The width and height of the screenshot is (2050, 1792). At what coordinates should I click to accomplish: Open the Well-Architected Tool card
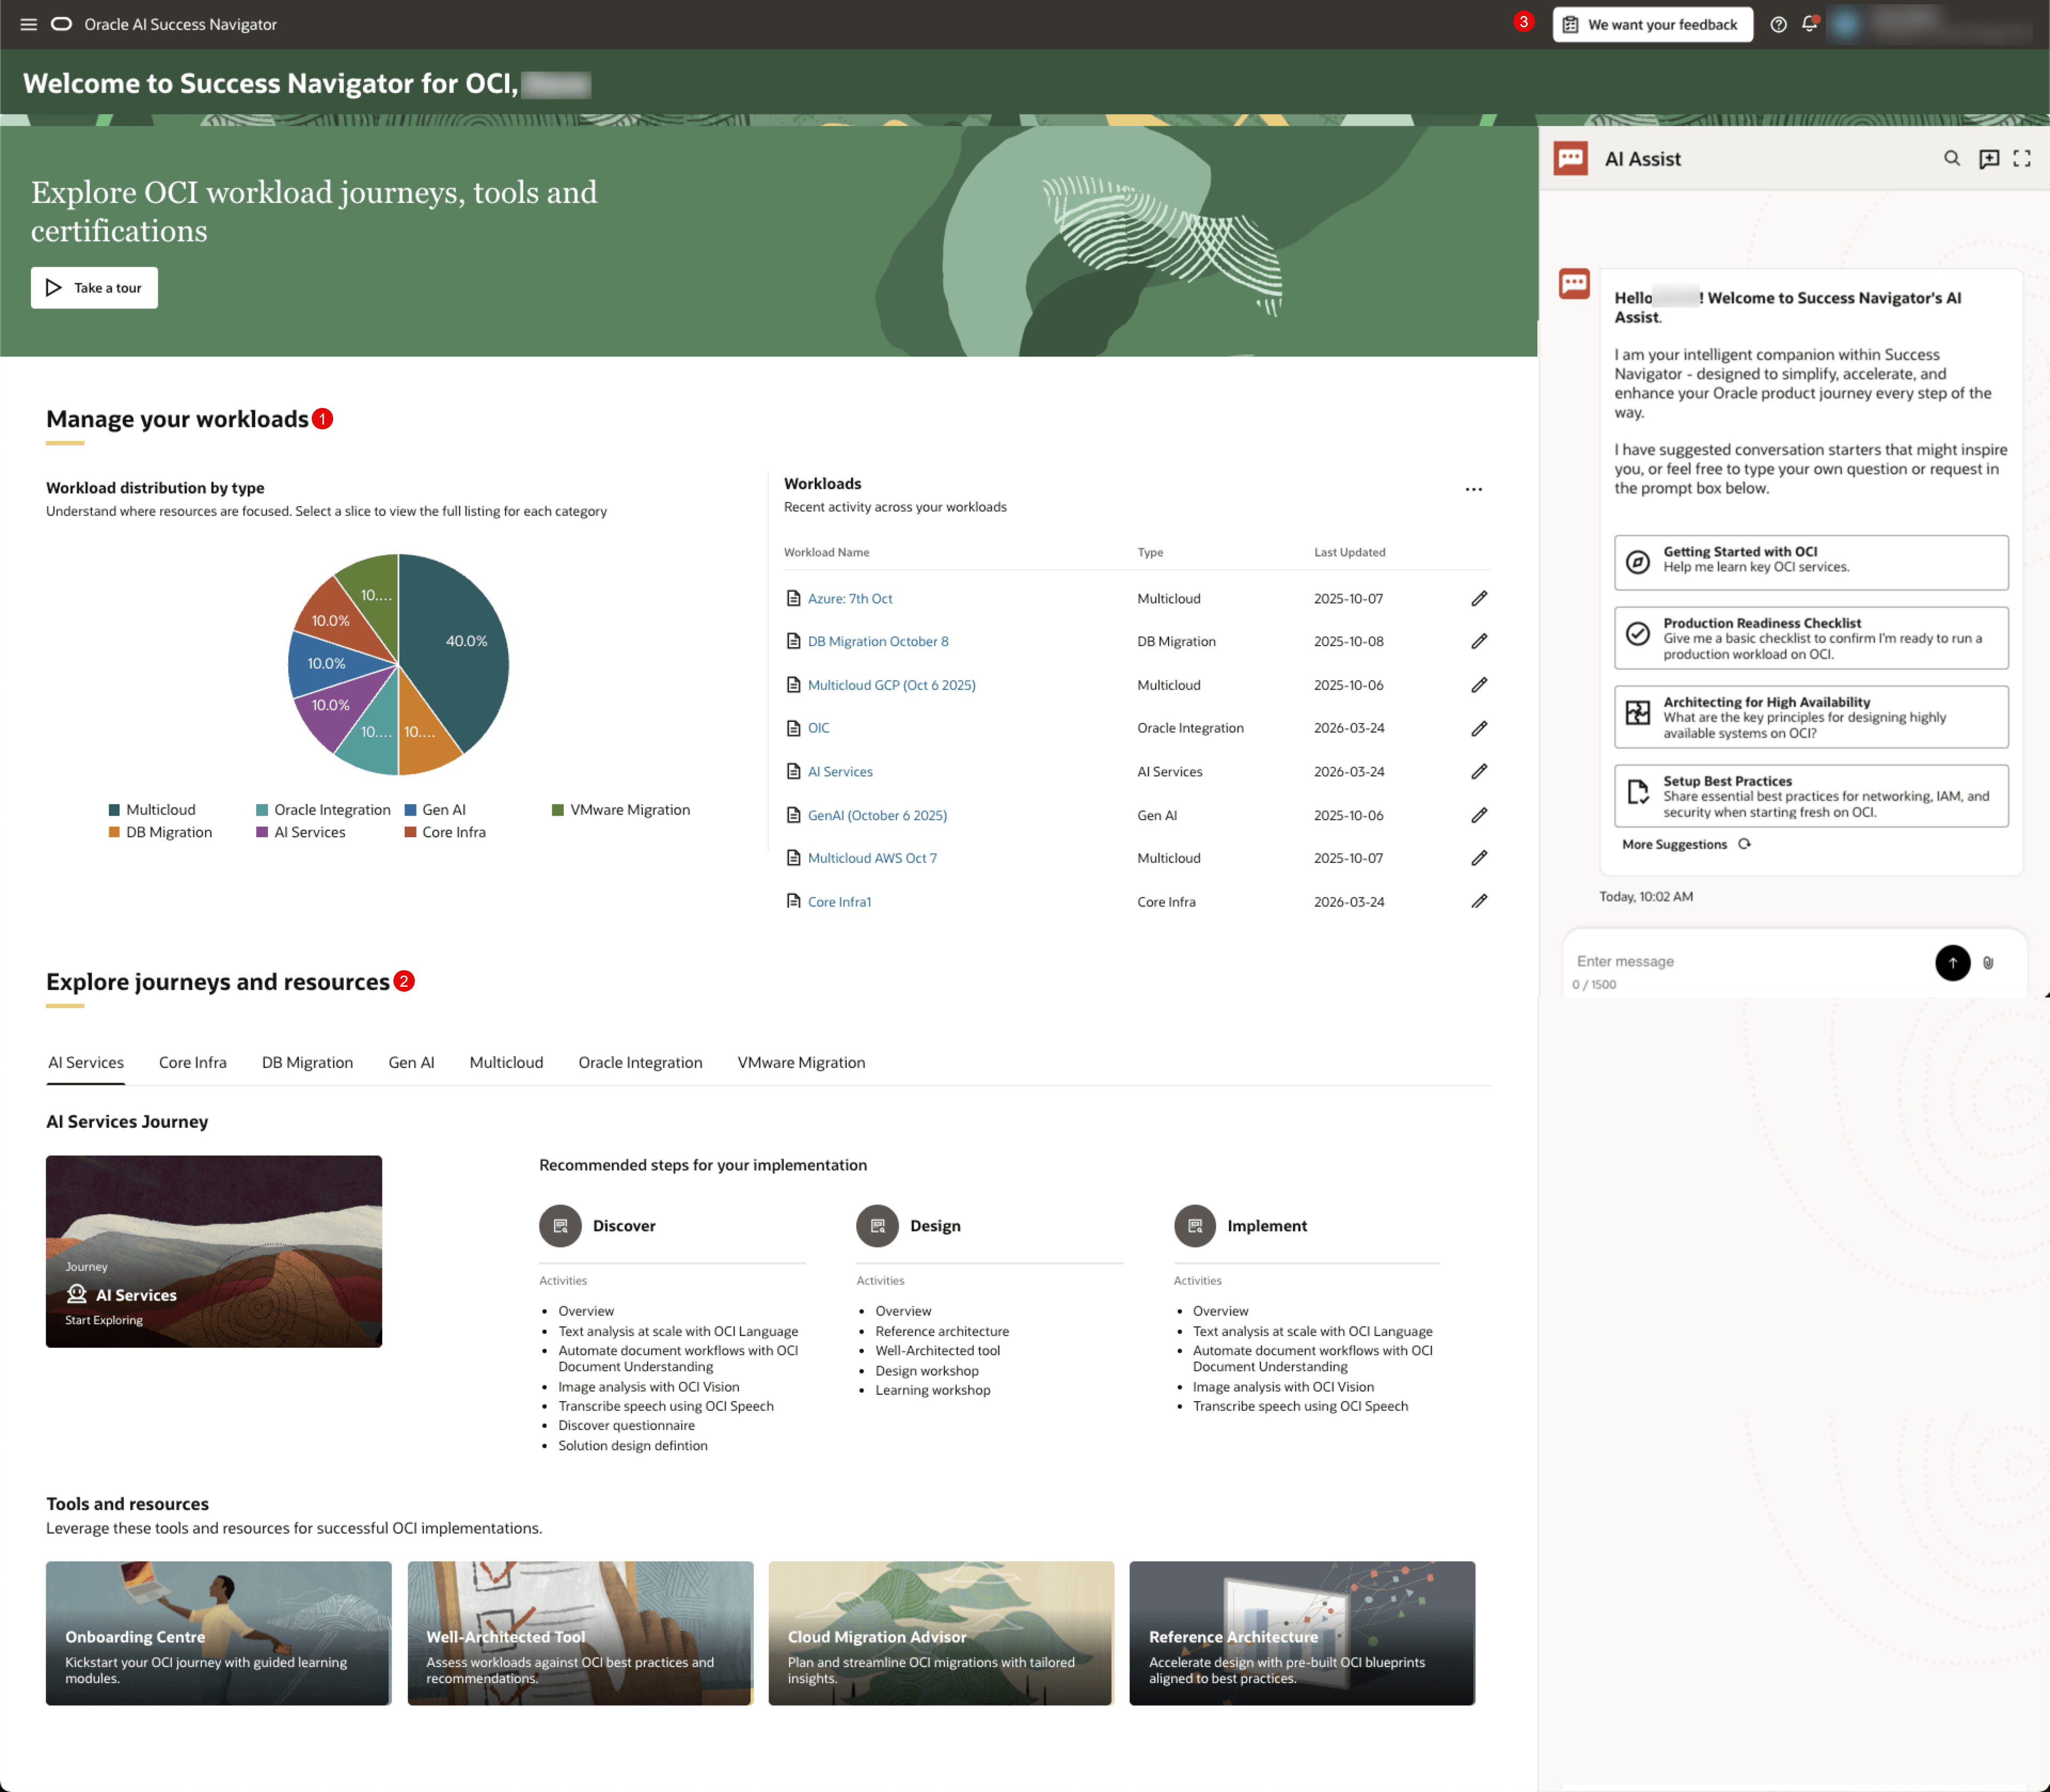click(x=580, y=1632)
